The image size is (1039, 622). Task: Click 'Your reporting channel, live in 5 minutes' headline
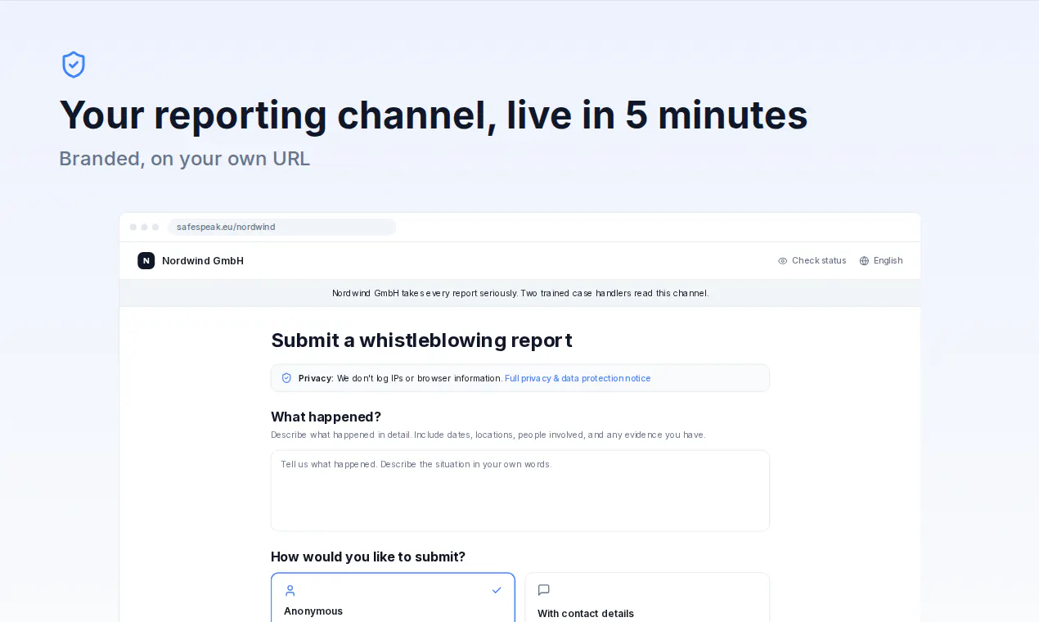click(434, 115)
